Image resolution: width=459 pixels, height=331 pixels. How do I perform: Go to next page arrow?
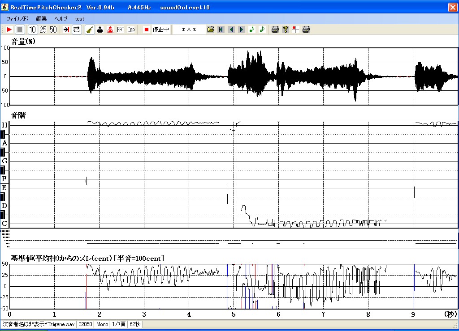point(242,30)
